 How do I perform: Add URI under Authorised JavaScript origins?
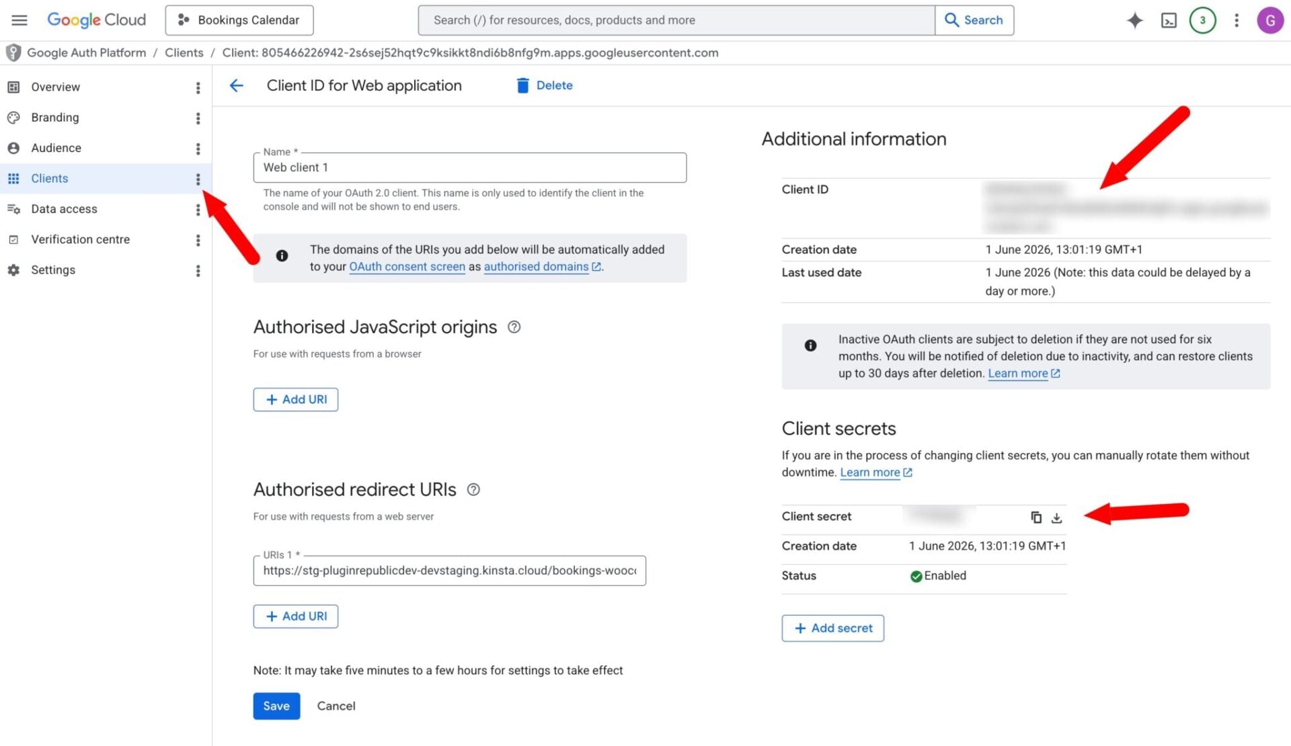click(x=296, y=399)
